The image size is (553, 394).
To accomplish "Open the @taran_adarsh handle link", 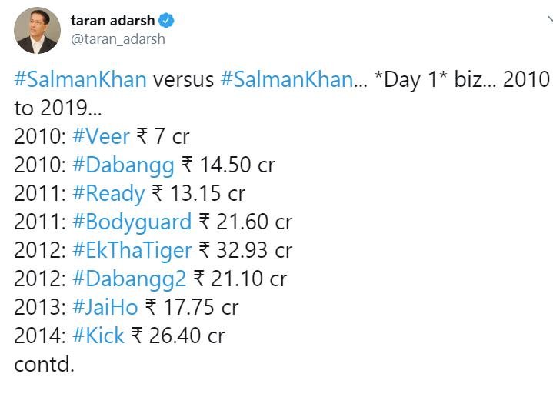I will click(x=117, y=39).
